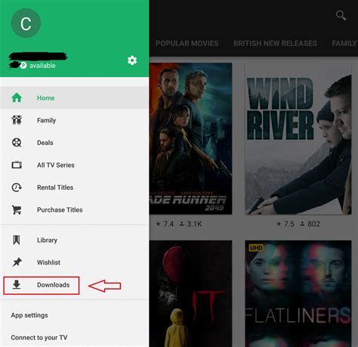Open App settings link
Image resolution: width=358 pixels, height=347 pixels.
point(29,315)
